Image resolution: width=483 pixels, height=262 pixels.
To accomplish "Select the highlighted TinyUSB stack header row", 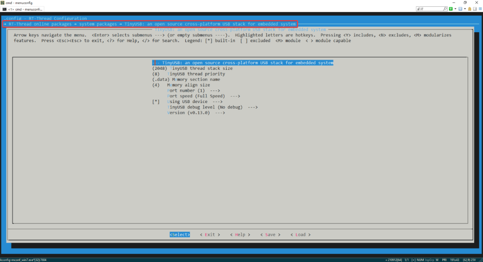I will coord(243,63).
